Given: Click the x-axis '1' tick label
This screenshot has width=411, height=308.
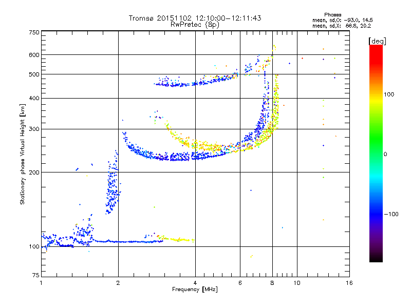Looking at the screenshot, I should pyautogui.click(x=41, y=283).
